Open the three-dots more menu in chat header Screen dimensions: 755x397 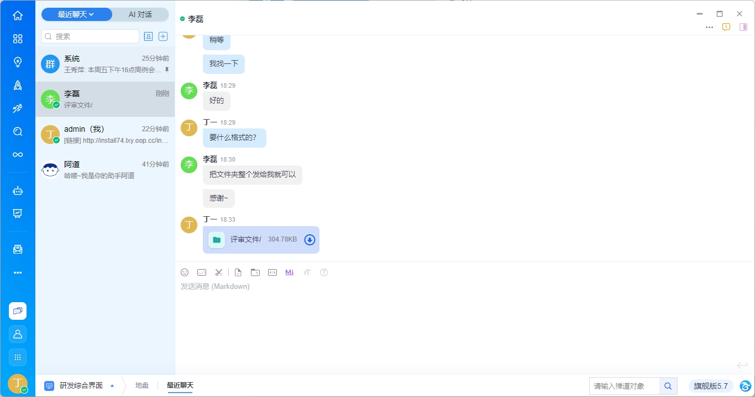point(709,27)
